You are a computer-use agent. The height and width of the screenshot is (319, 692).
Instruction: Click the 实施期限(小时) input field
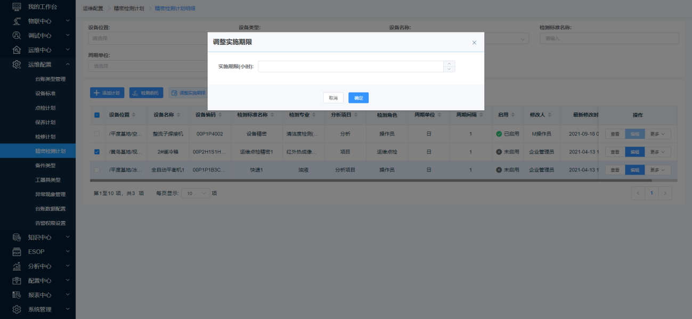pos(351,67)
